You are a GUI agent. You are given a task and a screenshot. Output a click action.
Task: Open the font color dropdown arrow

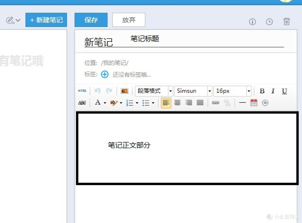(x=105, y=103)
